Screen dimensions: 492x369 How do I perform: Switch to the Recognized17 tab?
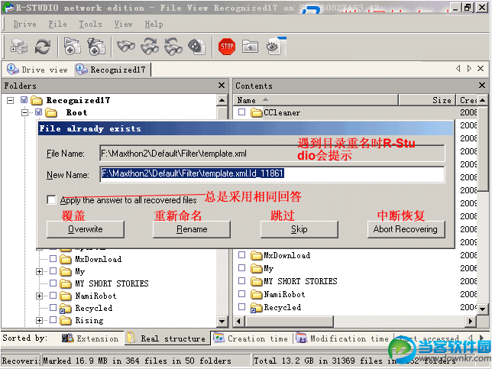coord(111,70)
